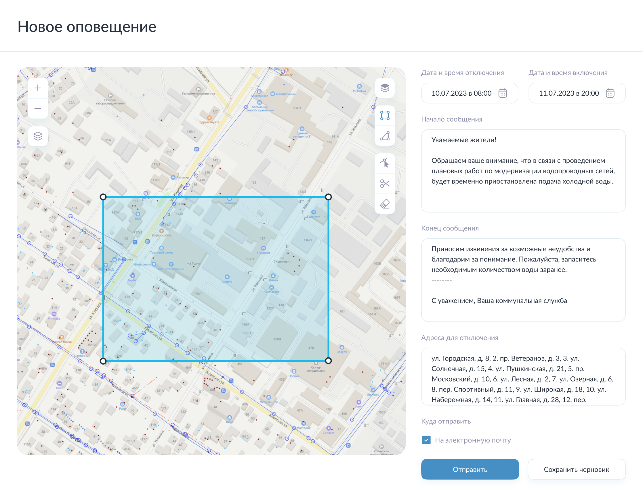Uncheck the 'На электронную почту' option
The height and width of the screenshot is (497, 643).
click(427, 440)
